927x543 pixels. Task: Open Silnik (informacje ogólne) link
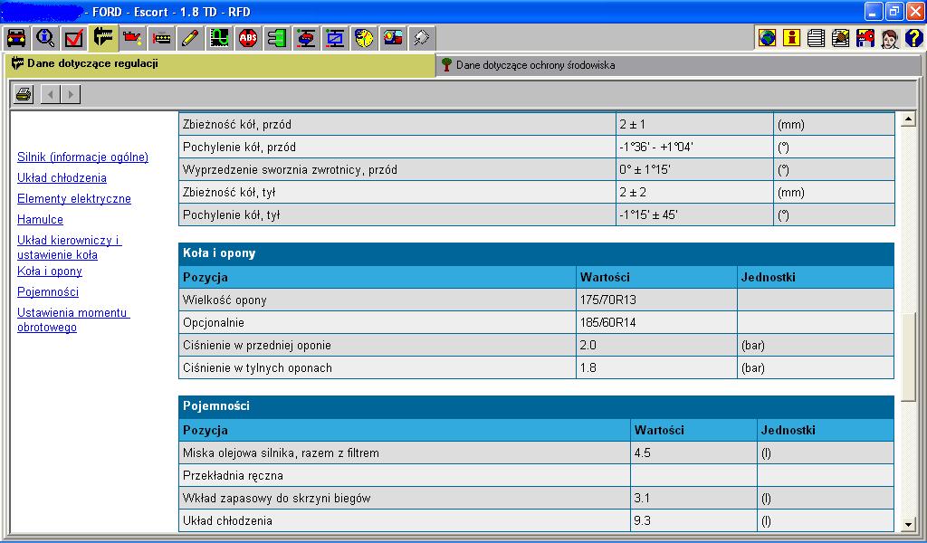click(82, 157)
